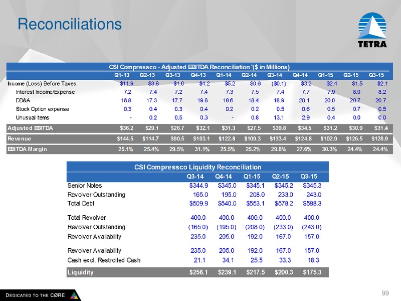Select the 8.2 interest expense value

click(x=382, y=92)
